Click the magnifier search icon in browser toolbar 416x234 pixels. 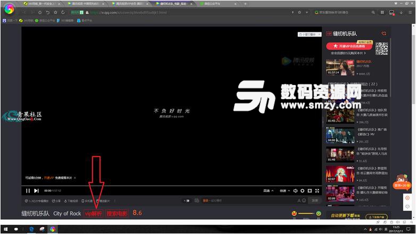(373, 12)
